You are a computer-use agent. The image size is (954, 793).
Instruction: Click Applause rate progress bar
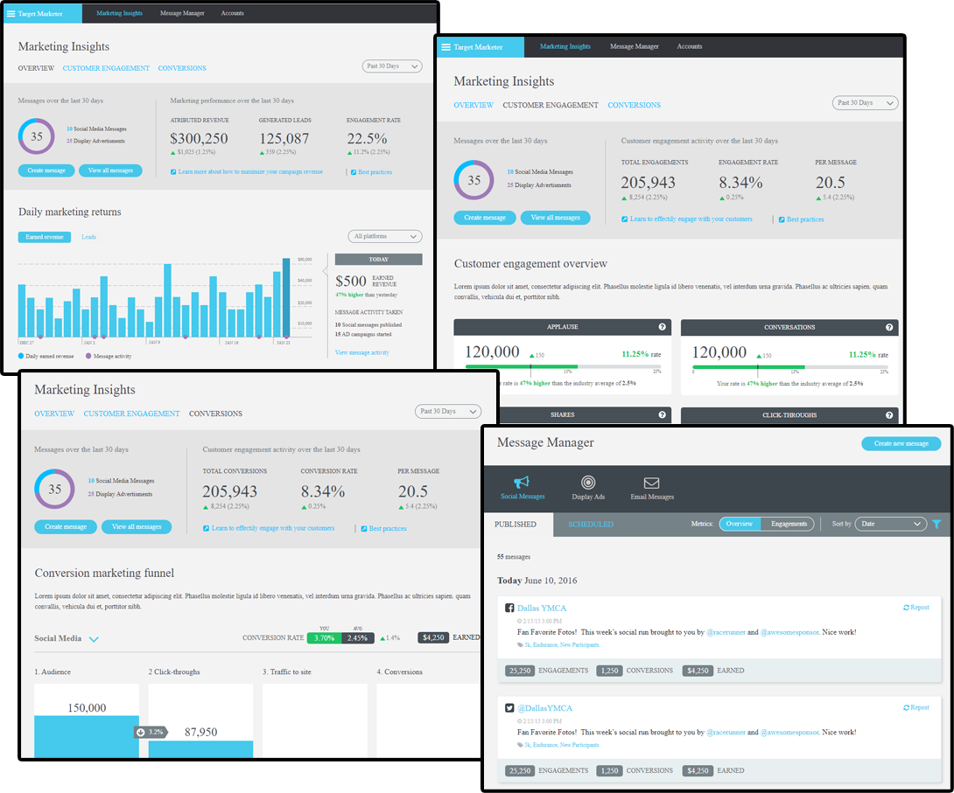pos(563,367)
